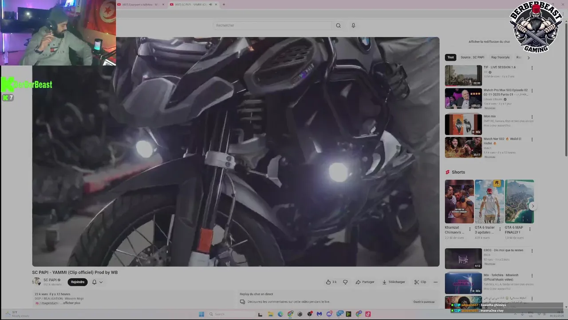Open options menu for Mix Ta9chira
The height and width of the screenshot is (320, 568).
(532, 276)
